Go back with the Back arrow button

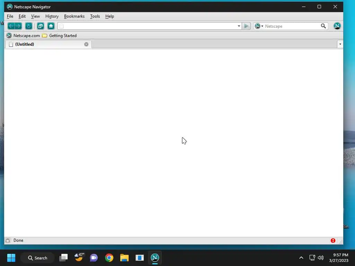point(11,26)
